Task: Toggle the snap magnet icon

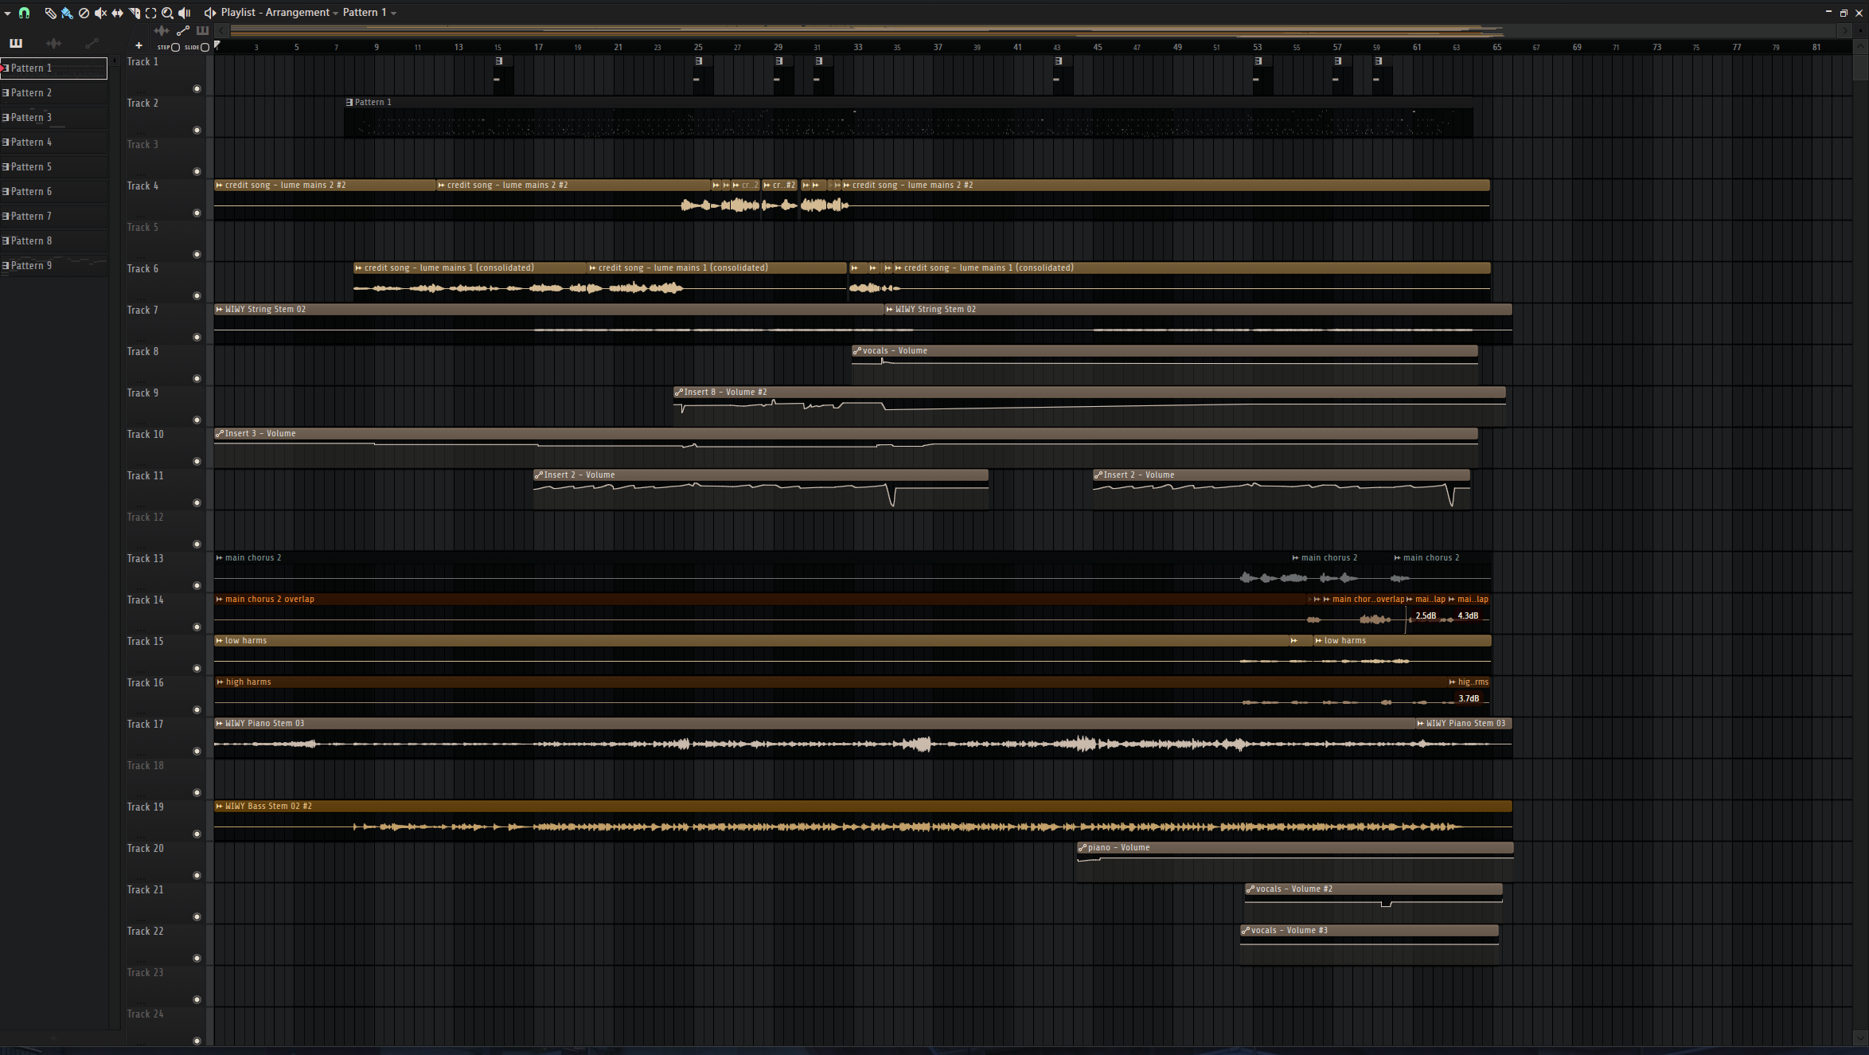Action: pos(24,13)
